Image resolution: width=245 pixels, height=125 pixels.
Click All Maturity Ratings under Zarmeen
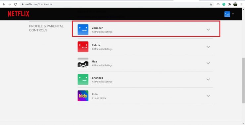click(x=102, y=32)
